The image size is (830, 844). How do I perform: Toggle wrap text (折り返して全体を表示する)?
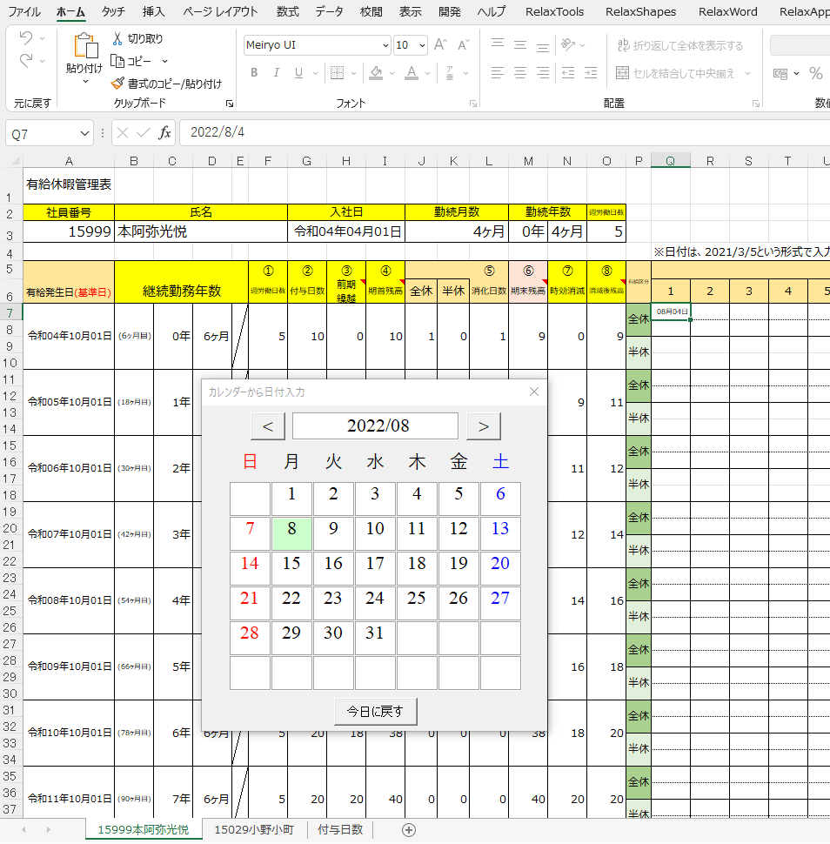click(679, 46)
